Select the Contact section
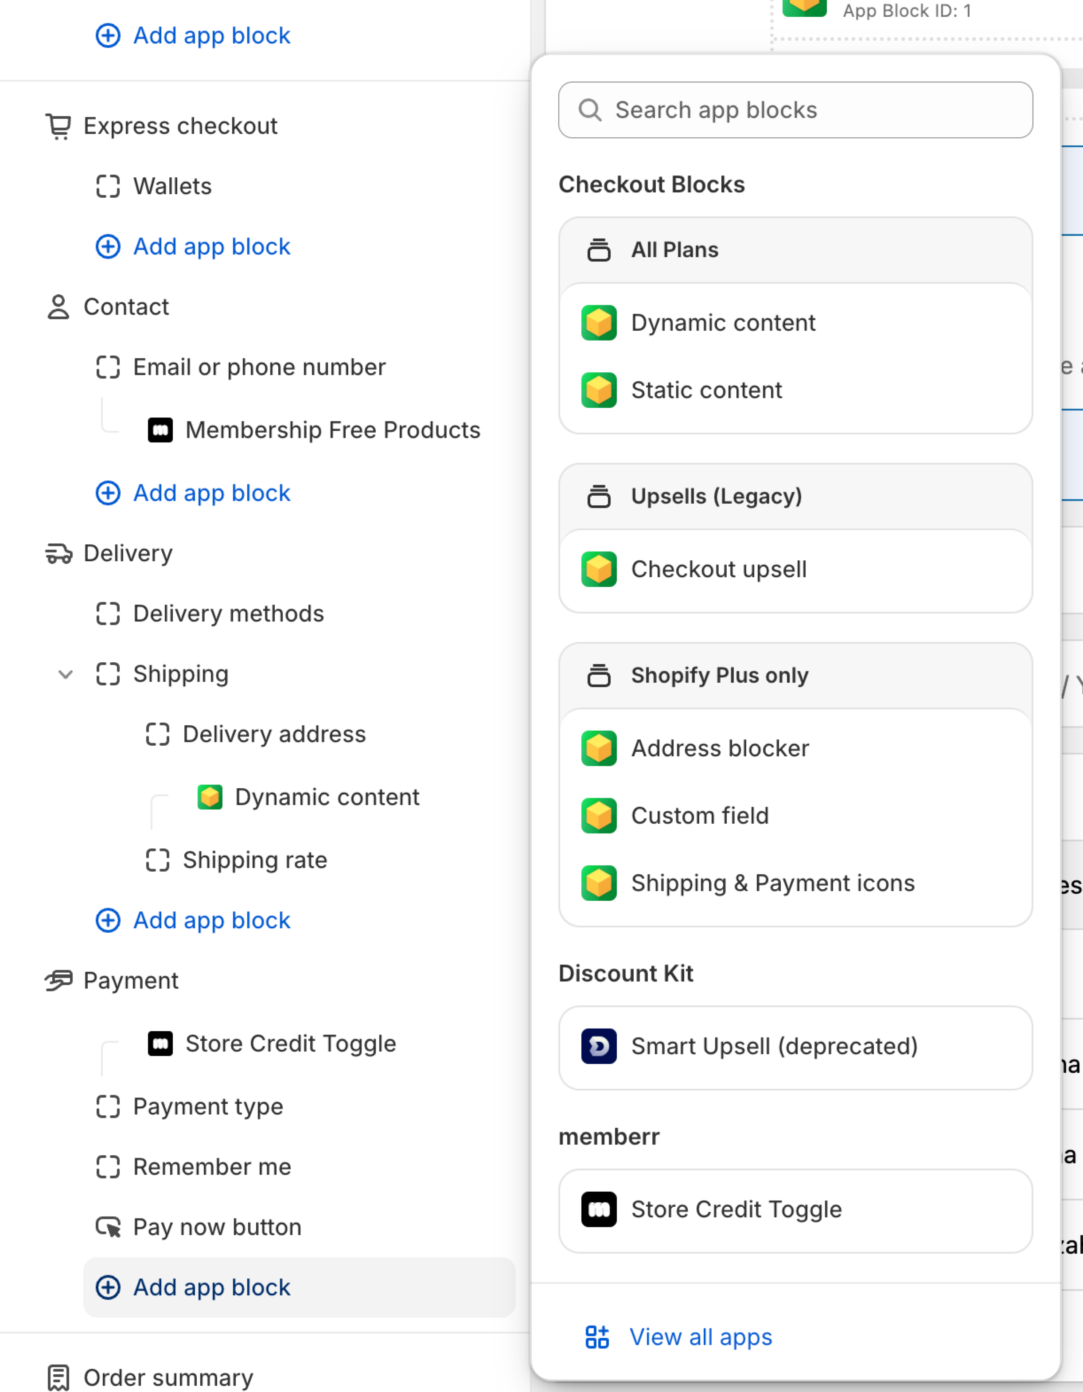The height and width of the screenshot is (1392, 1083). coord(126,307)
